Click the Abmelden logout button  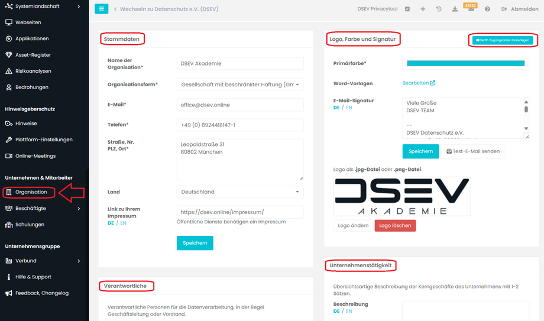click(520, 9)
